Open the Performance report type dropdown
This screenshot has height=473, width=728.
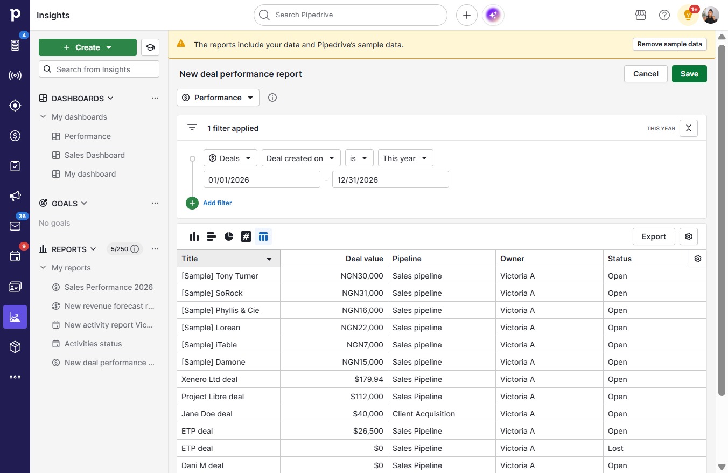218,98
